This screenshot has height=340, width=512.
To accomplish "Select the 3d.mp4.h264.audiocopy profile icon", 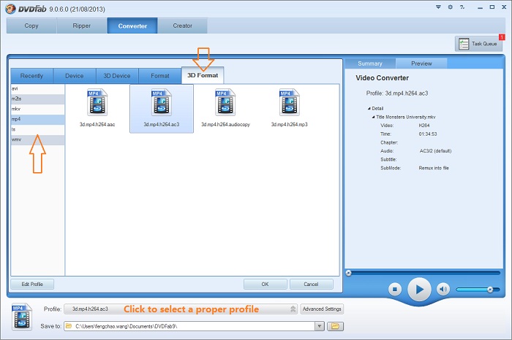I will click(225, 103).
